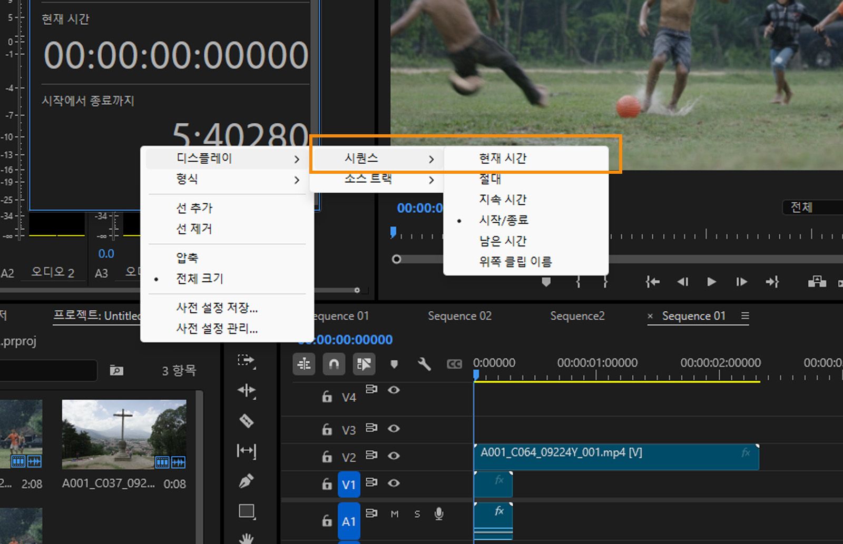Play the sequence in Program Monitor
Viewport: 843px width, 544px height.
[712, 282]
